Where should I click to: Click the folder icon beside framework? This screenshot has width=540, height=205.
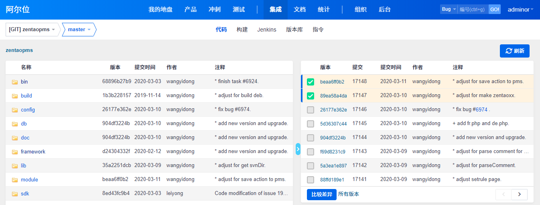15,152
